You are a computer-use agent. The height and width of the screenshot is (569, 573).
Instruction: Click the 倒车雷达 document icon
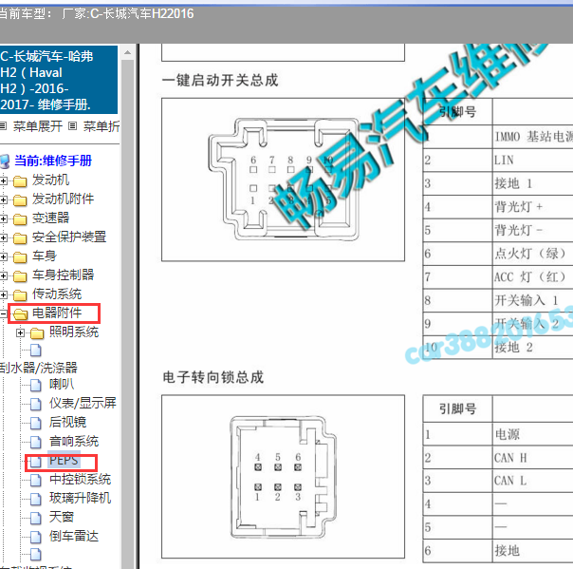35,537
